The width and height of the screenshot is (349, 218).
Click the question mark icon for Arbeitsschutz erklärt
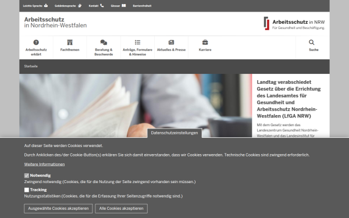pyautogui.click(x=36, y=42)
